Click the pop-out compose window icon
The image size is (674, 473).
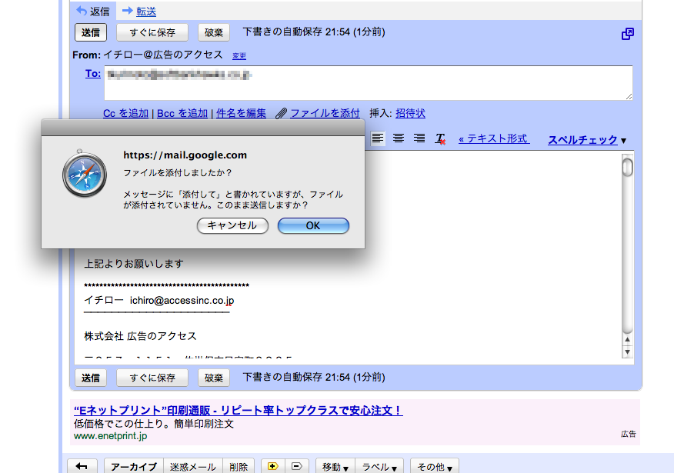pos(628,34)
